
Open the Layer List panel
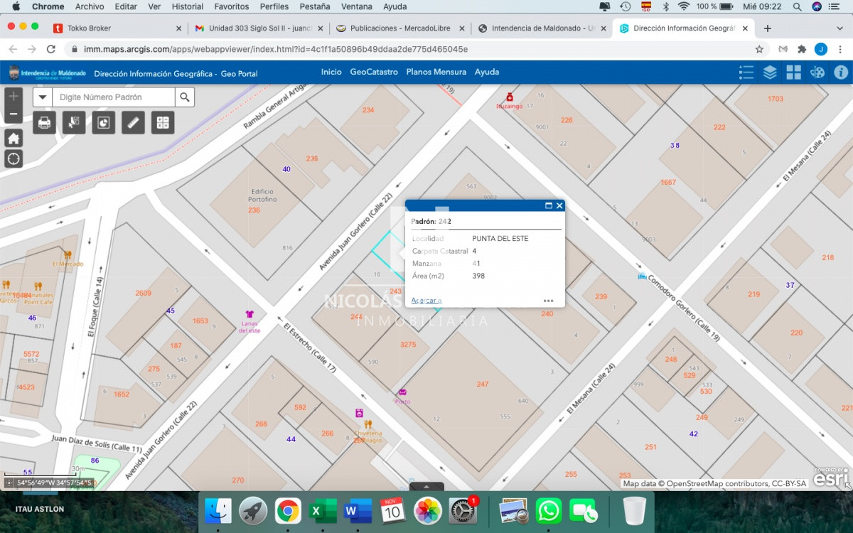coord(770,72)
